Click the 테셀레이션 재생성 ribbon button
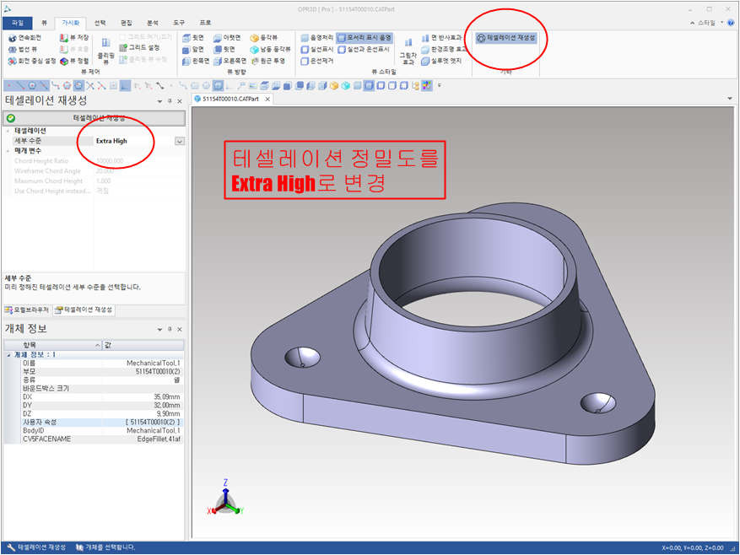Image resolution: width=740 pixels, height=555 pixels. [x=505, y=38]
